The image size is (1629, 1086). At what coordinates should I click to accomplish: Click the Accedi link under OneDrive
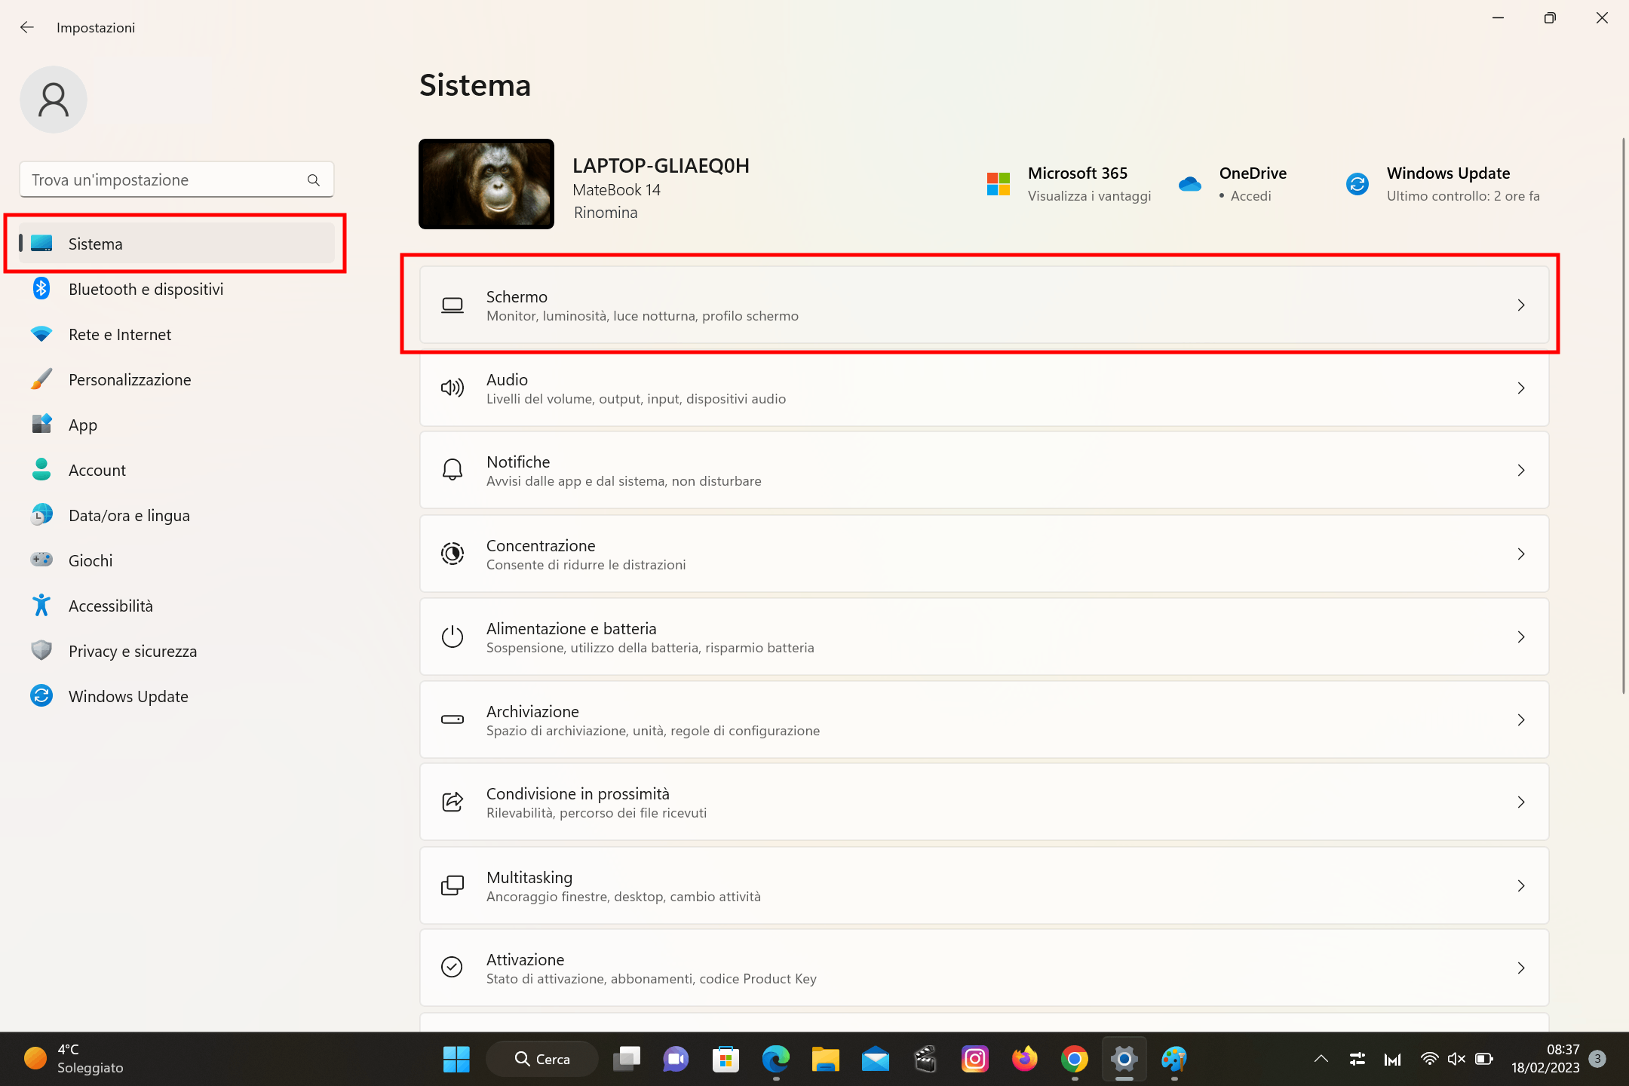point(1251,195)
